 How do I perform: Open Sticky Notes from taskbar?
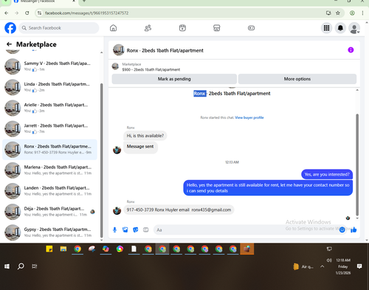[49, 249]
